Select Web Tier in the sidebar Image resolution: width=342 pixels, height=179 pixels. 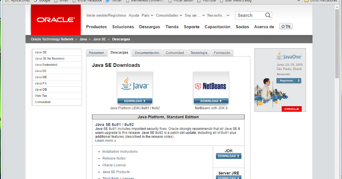[57, 96]
